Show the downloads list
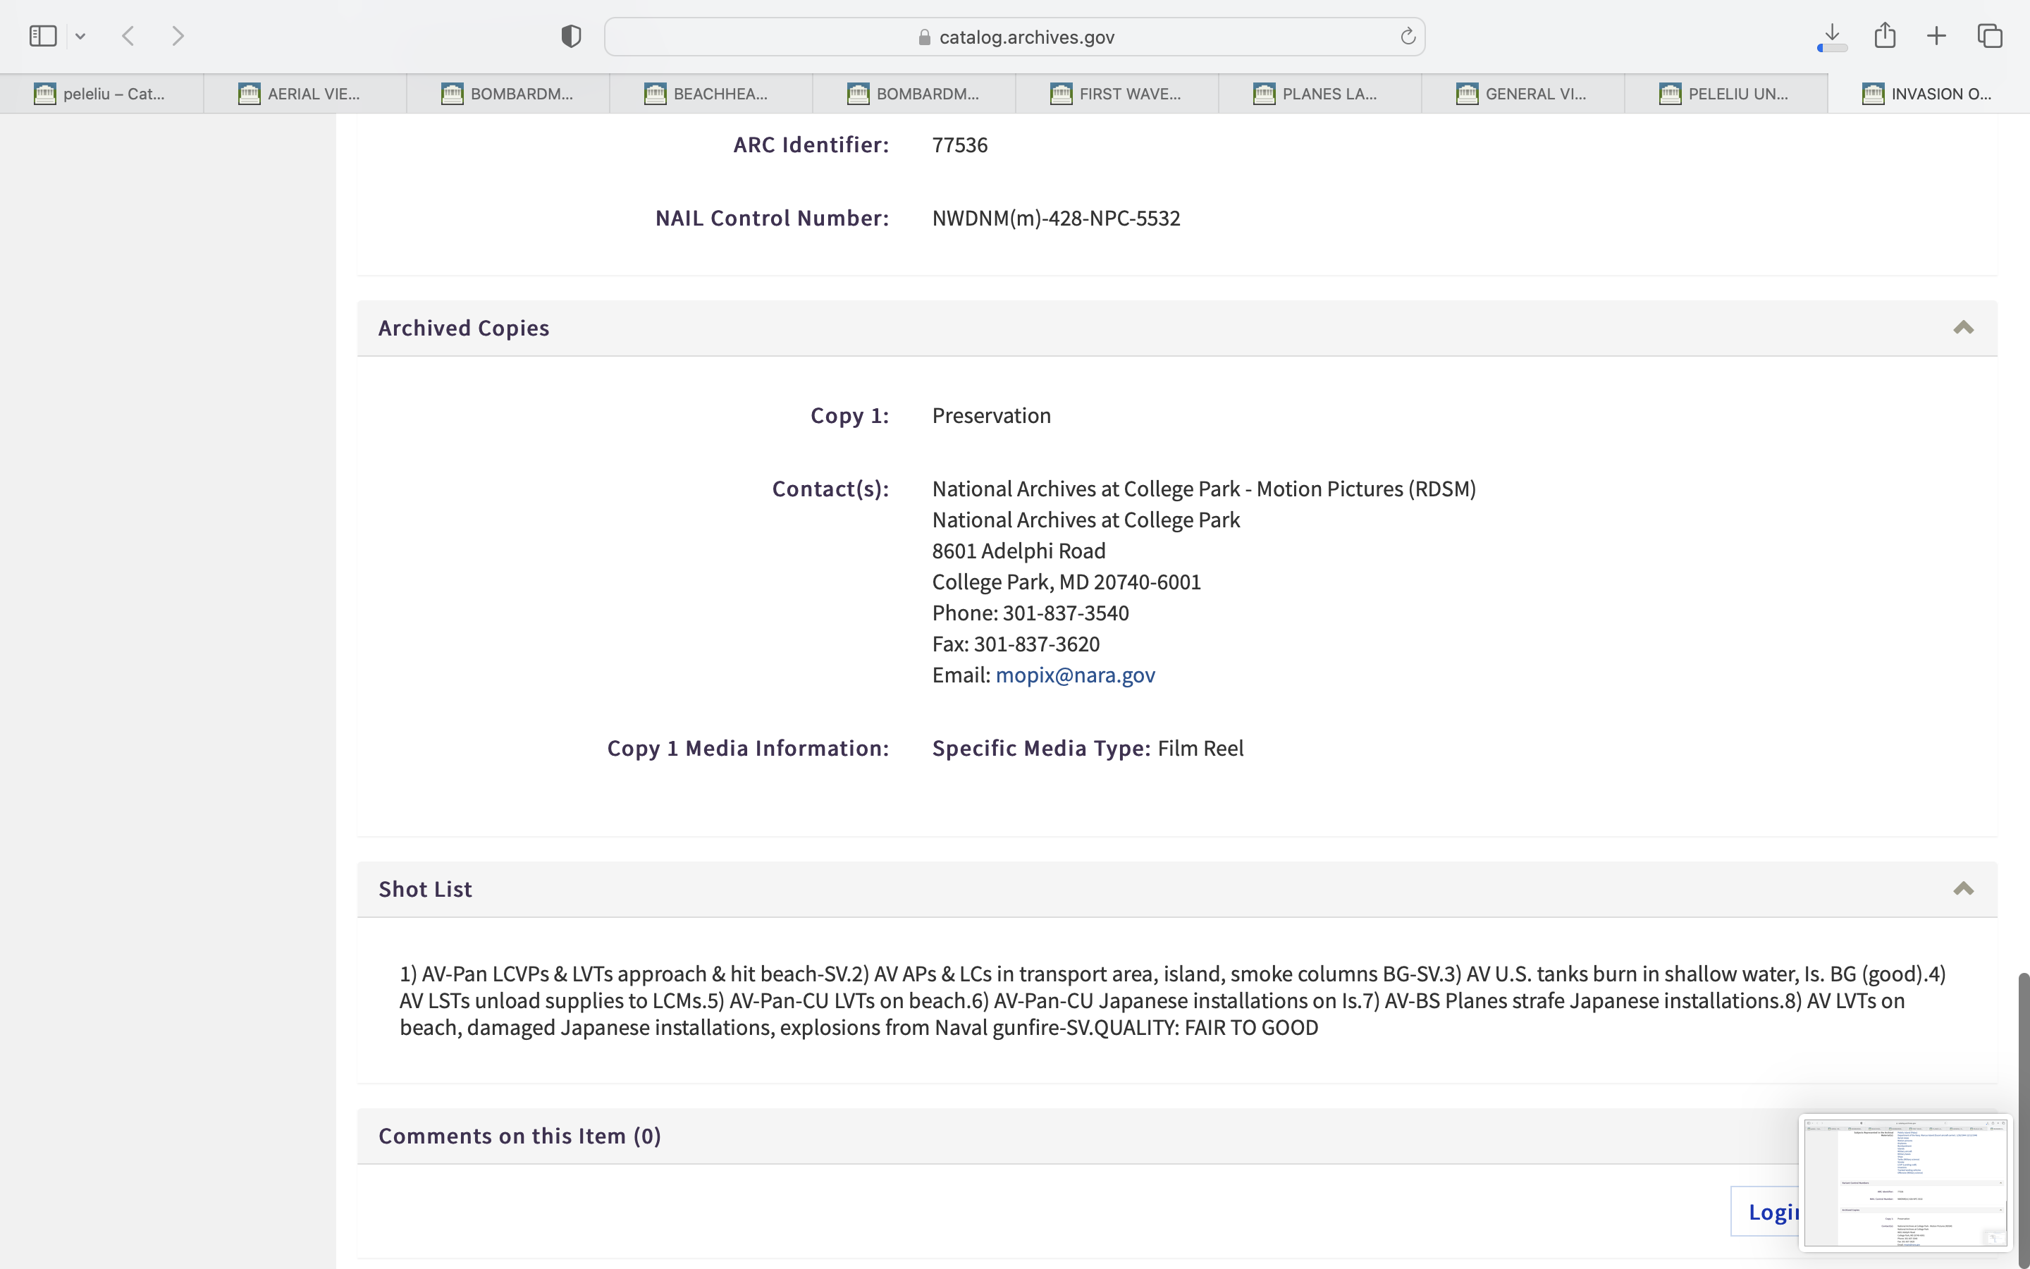2030x1269 pixels. pyautogui.click(x=1832, y=36)
